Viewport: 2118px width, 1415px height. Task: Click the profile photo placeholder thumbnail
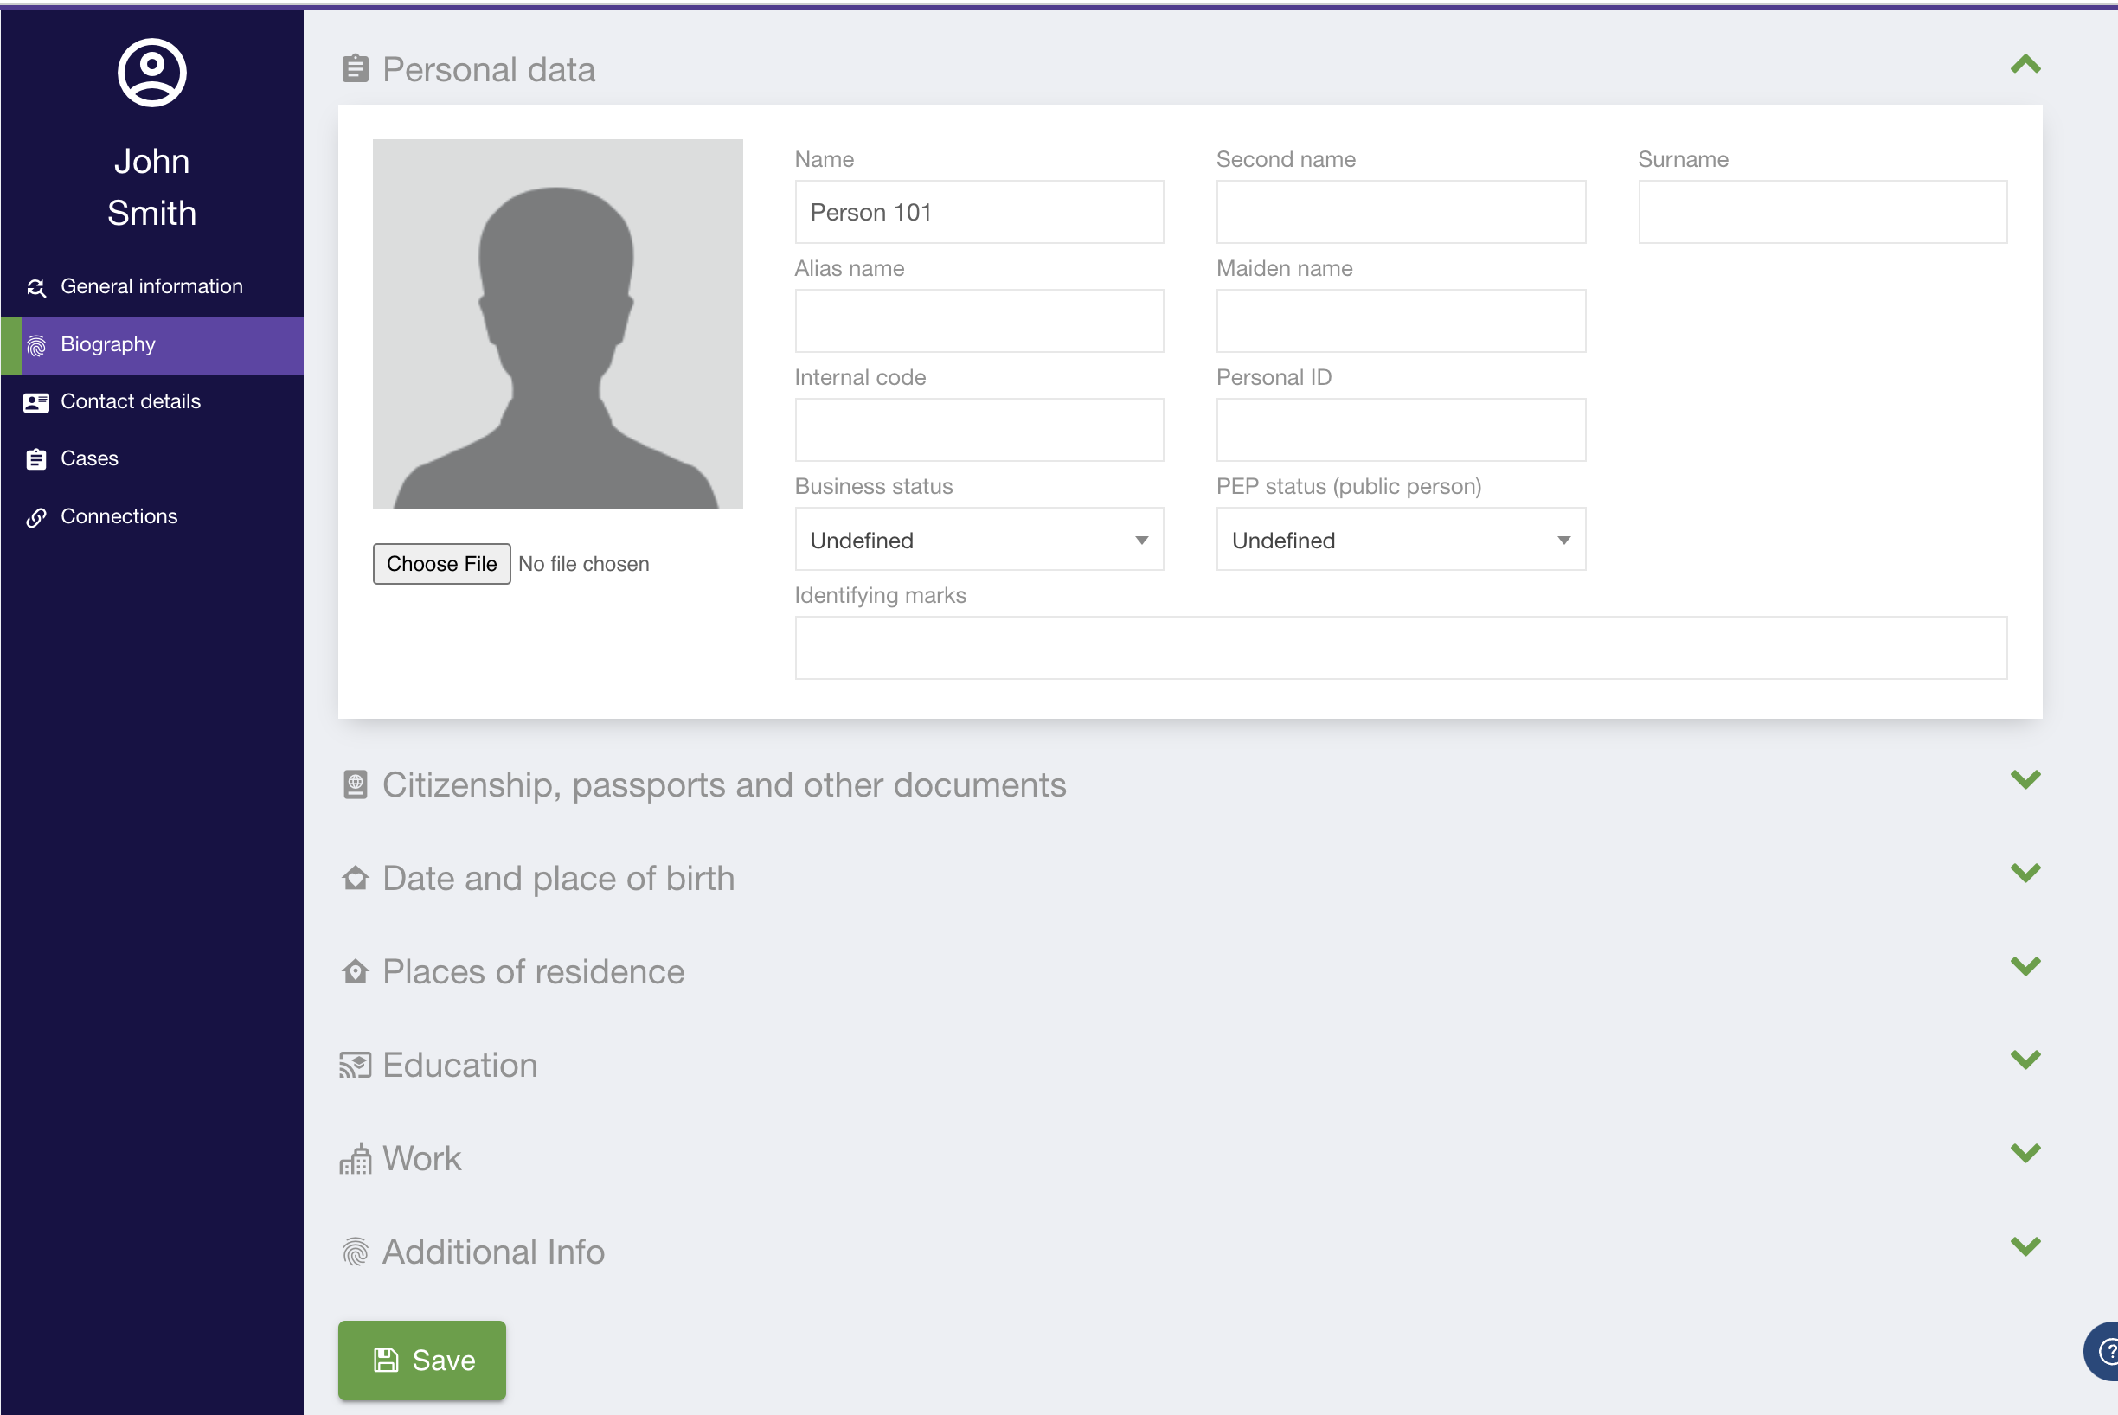[x=557, y=324]
